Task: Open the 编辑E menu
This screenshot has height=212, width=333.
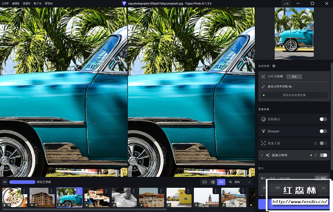Action: (16, 4)
